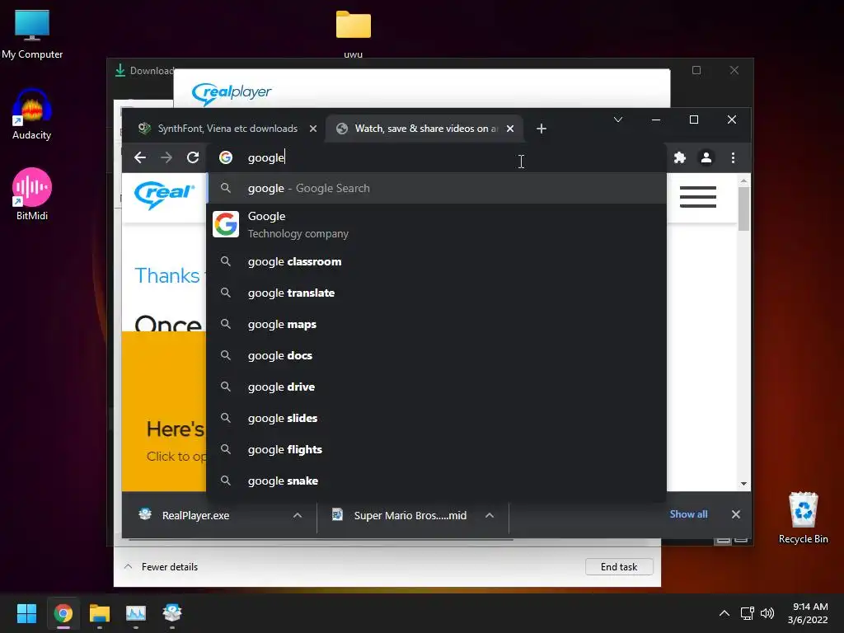Open the tab search chevron in Chrome's title bar
This screenshot has width=844, height=633.
click(618, 120)
